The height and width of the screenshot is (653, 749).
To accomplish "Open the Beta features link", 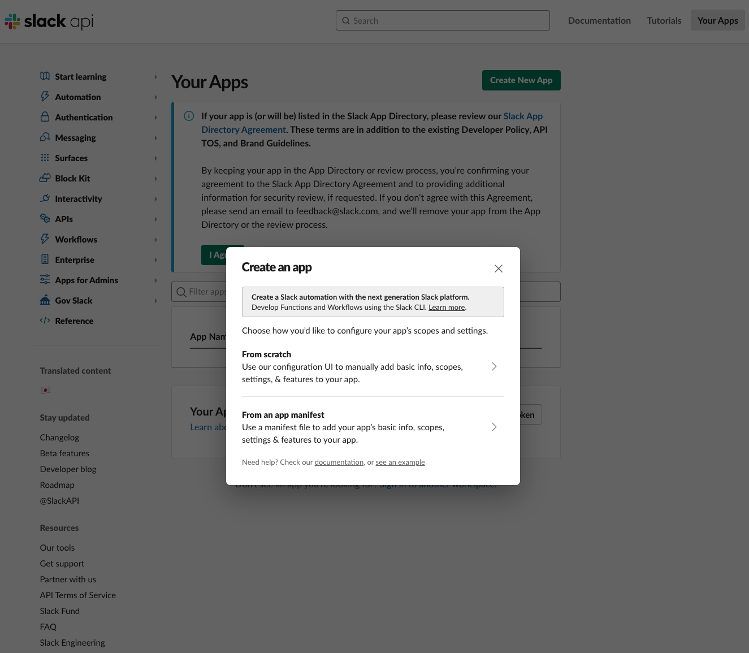I will (x=64, y=453).
